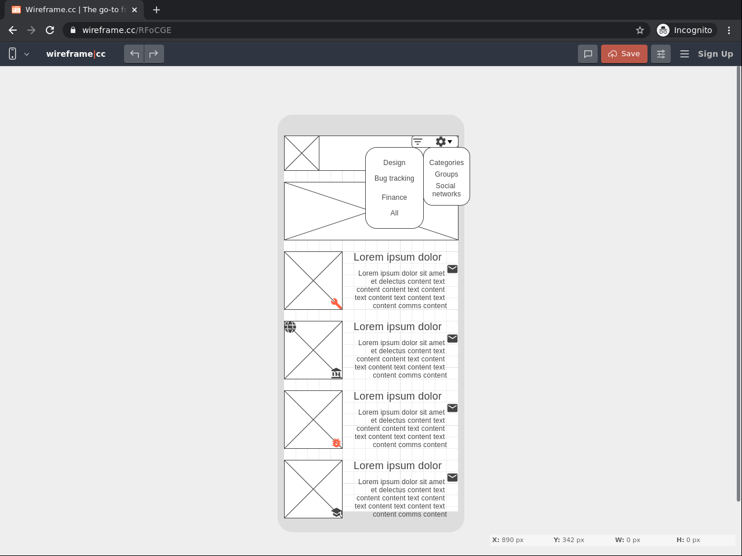The height and width of the screenshot is (556, 742).
Task: Open the Chrome three-dot menu
Action: click(729, 30)
